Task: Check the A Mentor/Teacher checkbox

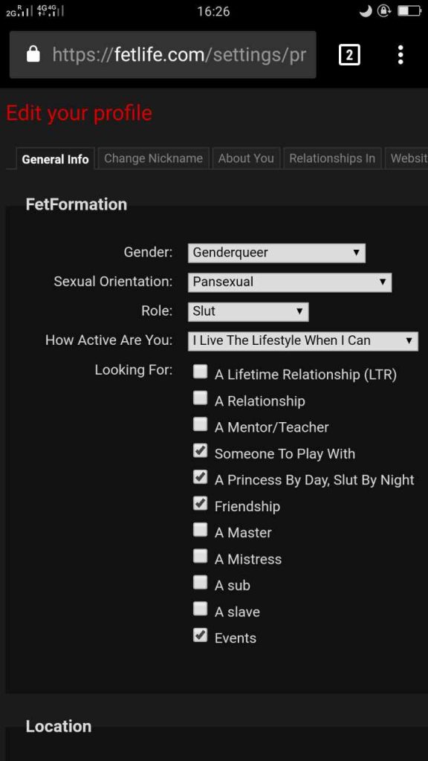Action: tap(200, 424)
